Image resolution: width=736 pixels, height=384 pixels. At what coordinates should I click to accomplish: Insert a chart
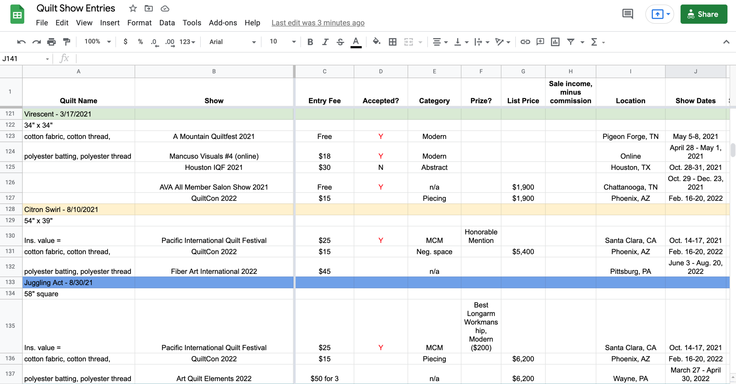[555, 42]
